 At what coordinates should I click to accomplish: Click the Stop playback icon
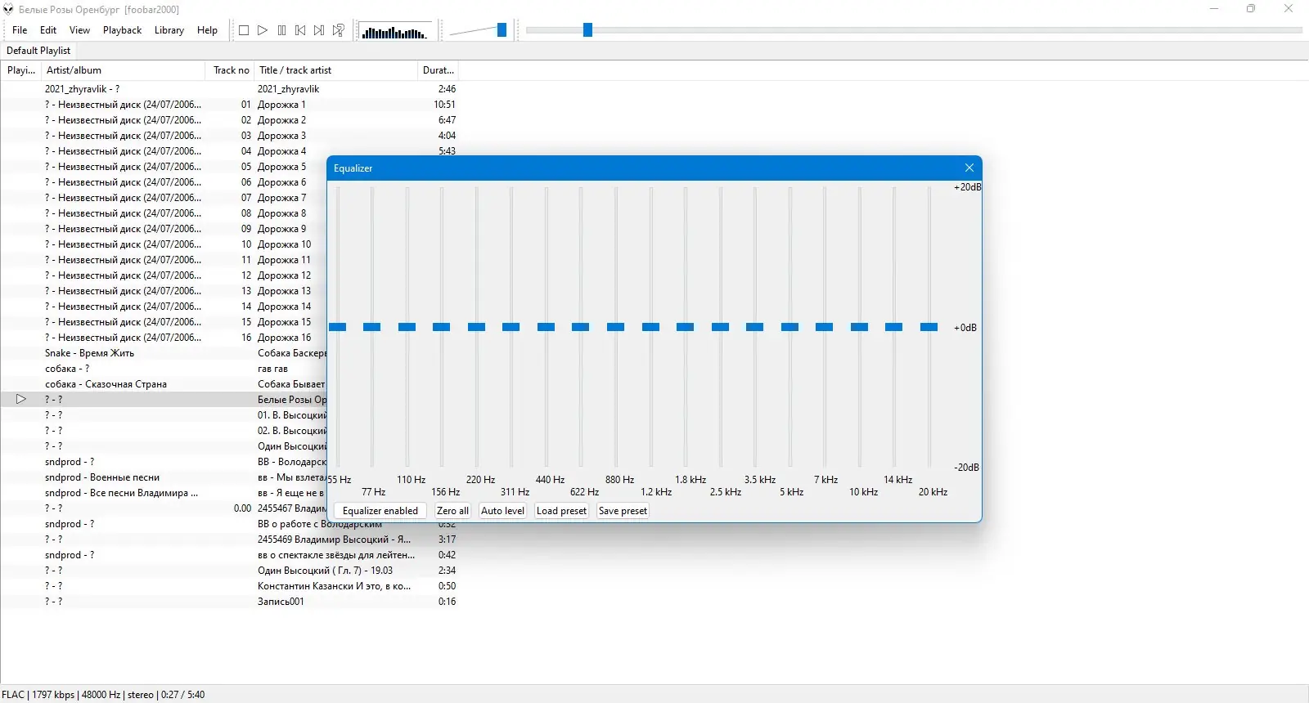click(x=244, y=30)
